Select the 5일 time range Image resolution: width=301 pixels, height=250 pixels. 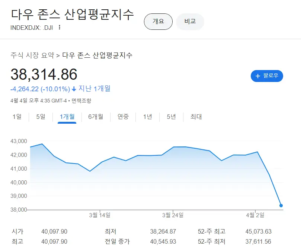[41, 117]
